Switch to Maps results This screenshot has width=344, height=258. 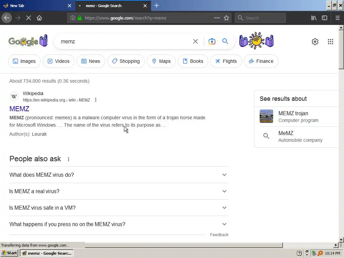pos(161,61)
